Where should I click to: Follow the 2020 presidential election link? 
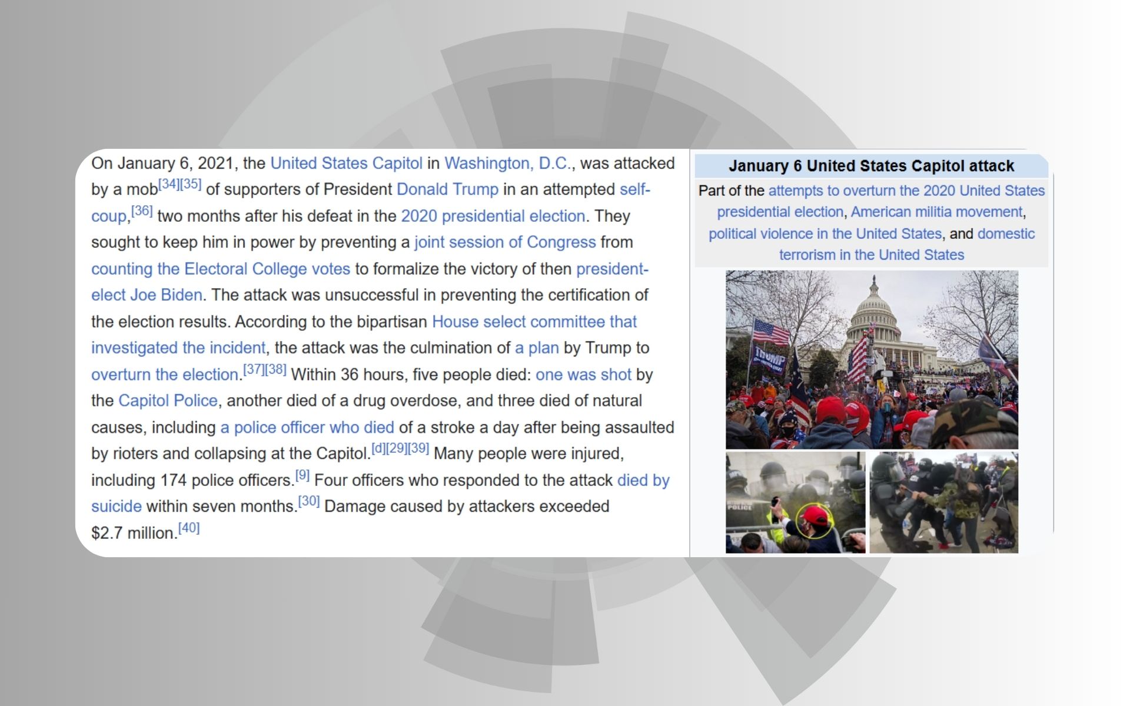[493, 216]
